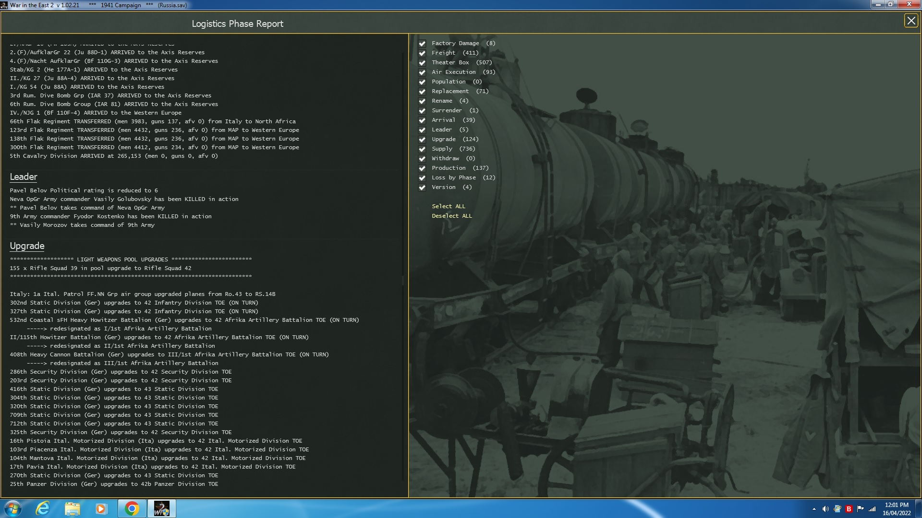The height and width of the screenshot is (518, 922).
Task: Toggle the Freight report checkbox
Action: pos(422,53)
